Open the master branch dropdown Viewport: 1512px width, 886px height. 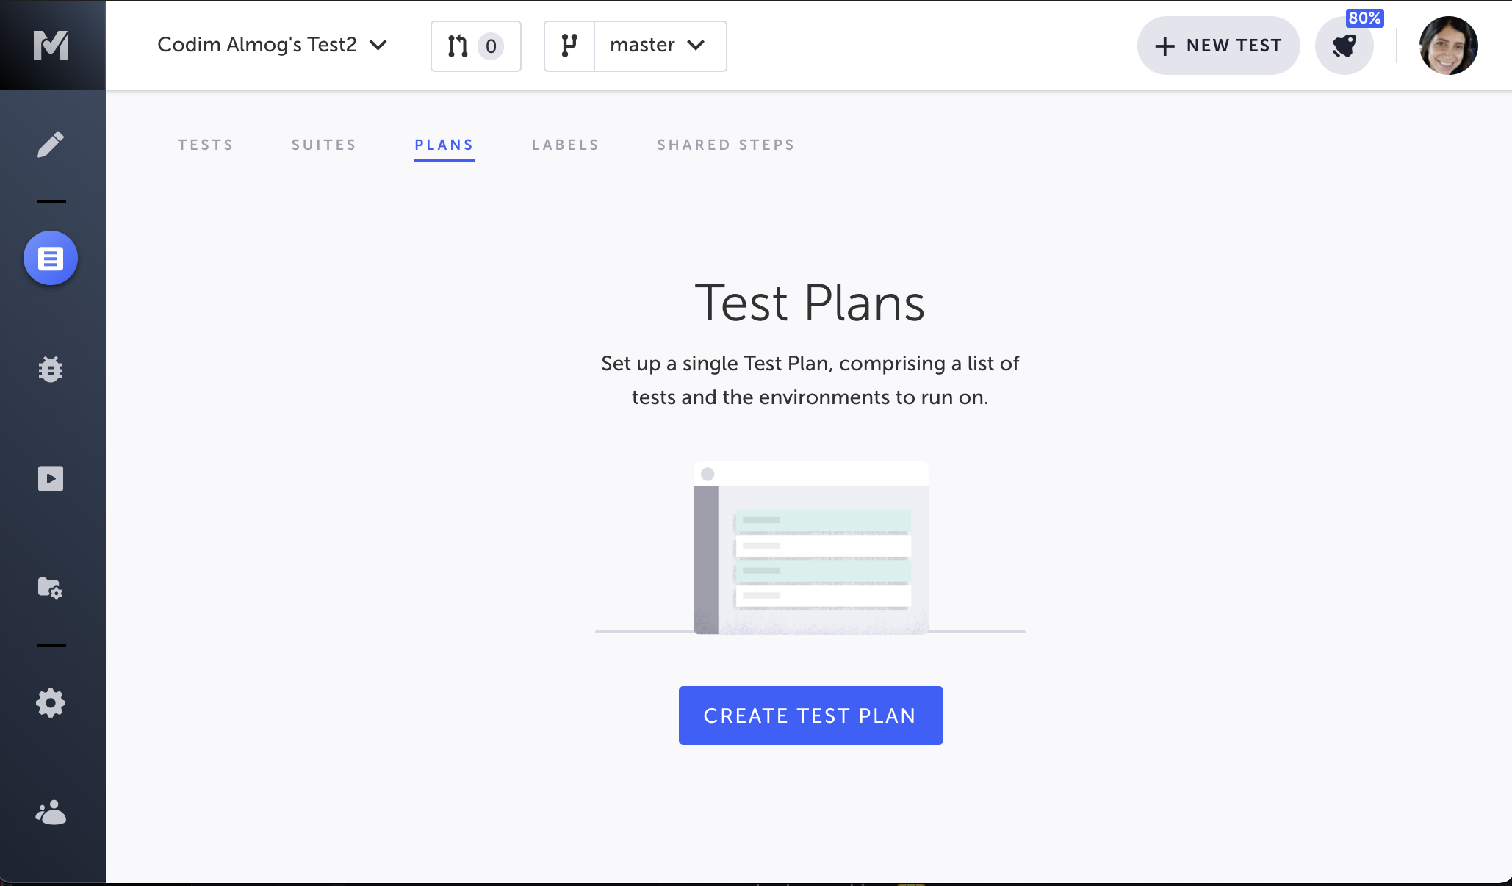tap(658, 46)
